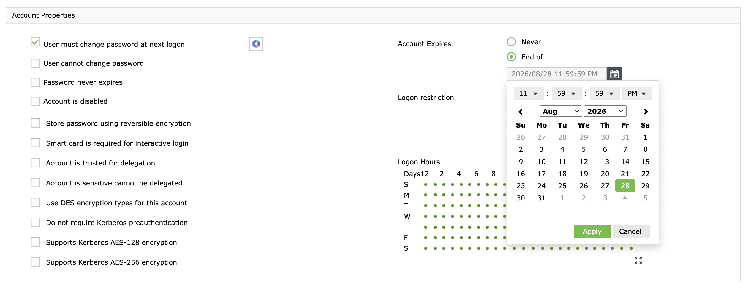Pick grayed September 5 in calendar
Image resolution: width=745 pixels, height=288 pixels.
[x=645, y=198]
